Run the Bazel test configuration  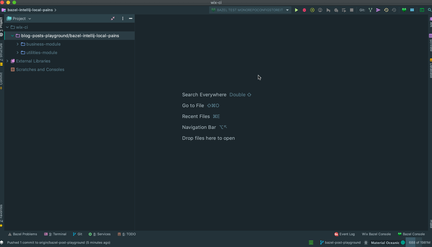pos(296,10)
